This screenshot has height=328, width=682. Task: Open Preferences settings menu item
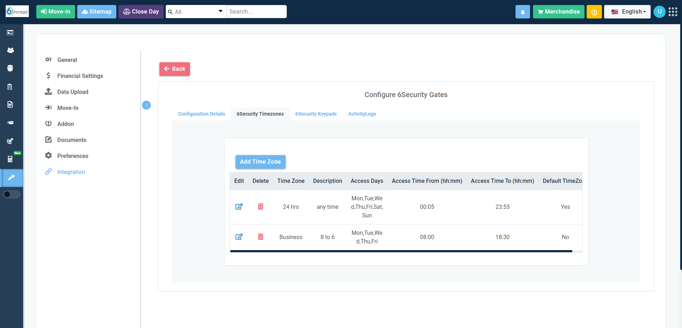click(73, 156)
